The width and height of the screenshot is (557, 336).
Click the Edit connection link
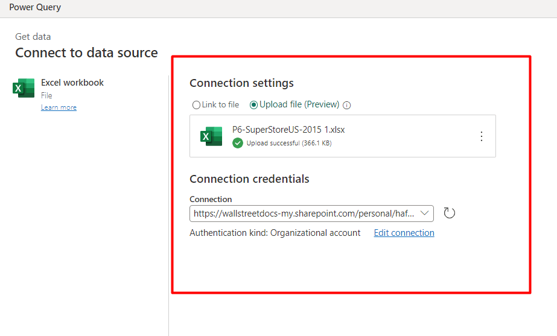coord(404,233)
